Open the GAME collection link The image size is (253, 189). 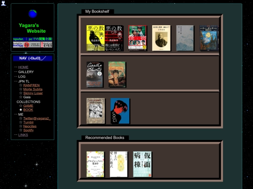(28, 106)
